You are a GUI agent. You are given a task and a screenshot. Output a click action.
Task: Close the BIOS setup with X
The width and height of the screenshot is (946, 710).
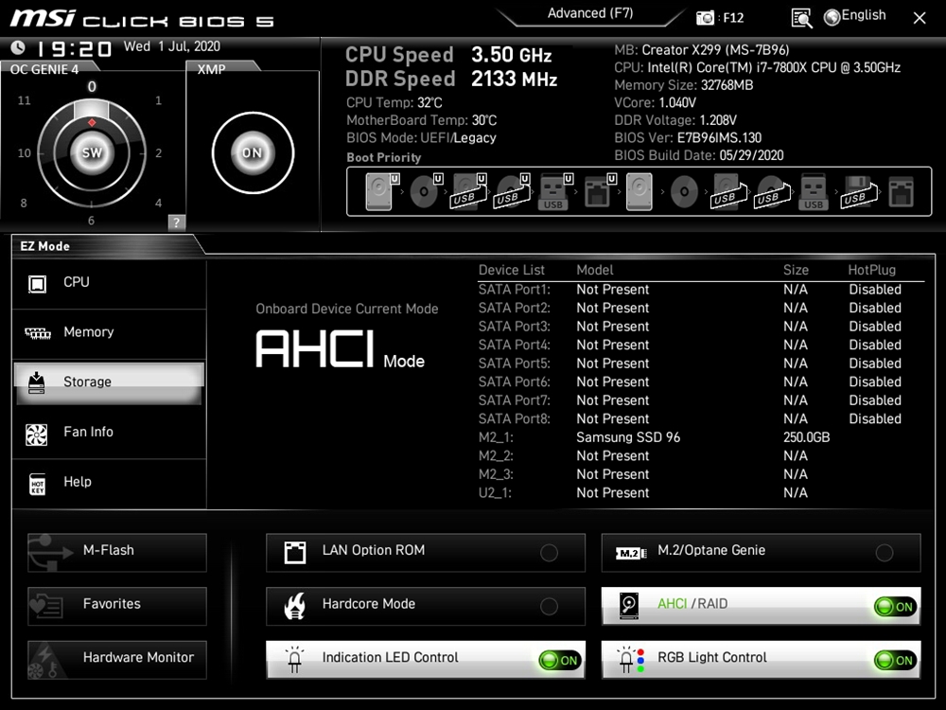click(920, 18)
